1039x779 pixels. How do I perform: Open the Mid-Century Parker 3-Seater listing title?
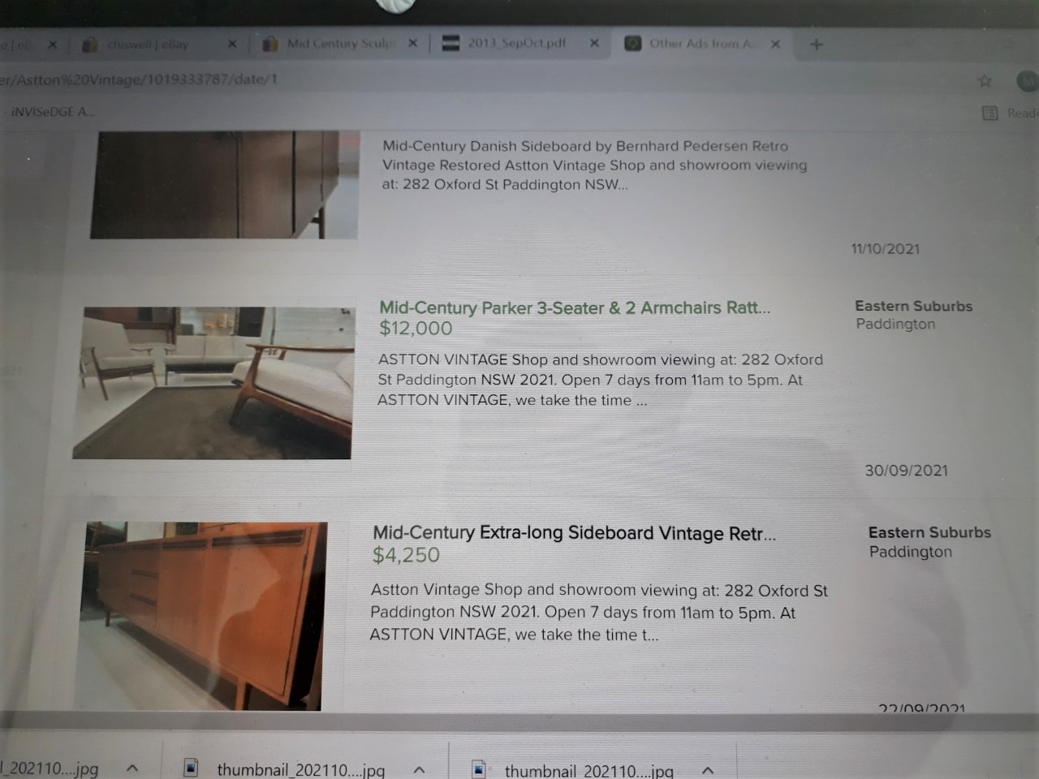pos(574,308)
